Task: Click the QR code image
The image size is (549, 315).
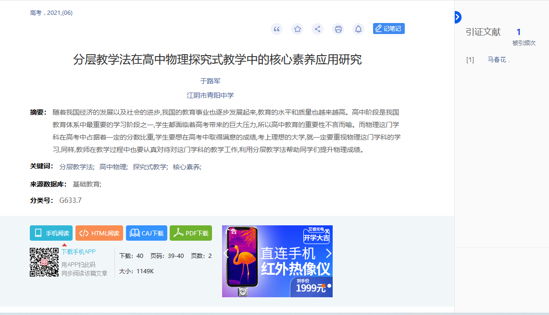Action: pos(44,262)
